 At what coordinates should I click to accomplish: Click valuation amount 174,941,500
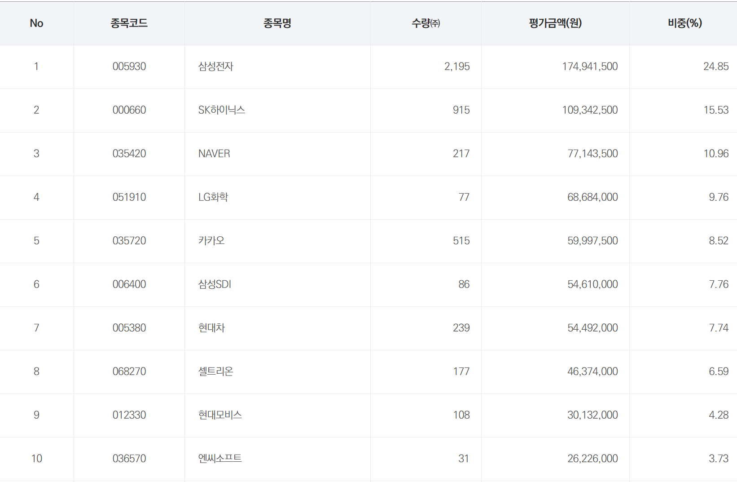click(x=590, y=66)
